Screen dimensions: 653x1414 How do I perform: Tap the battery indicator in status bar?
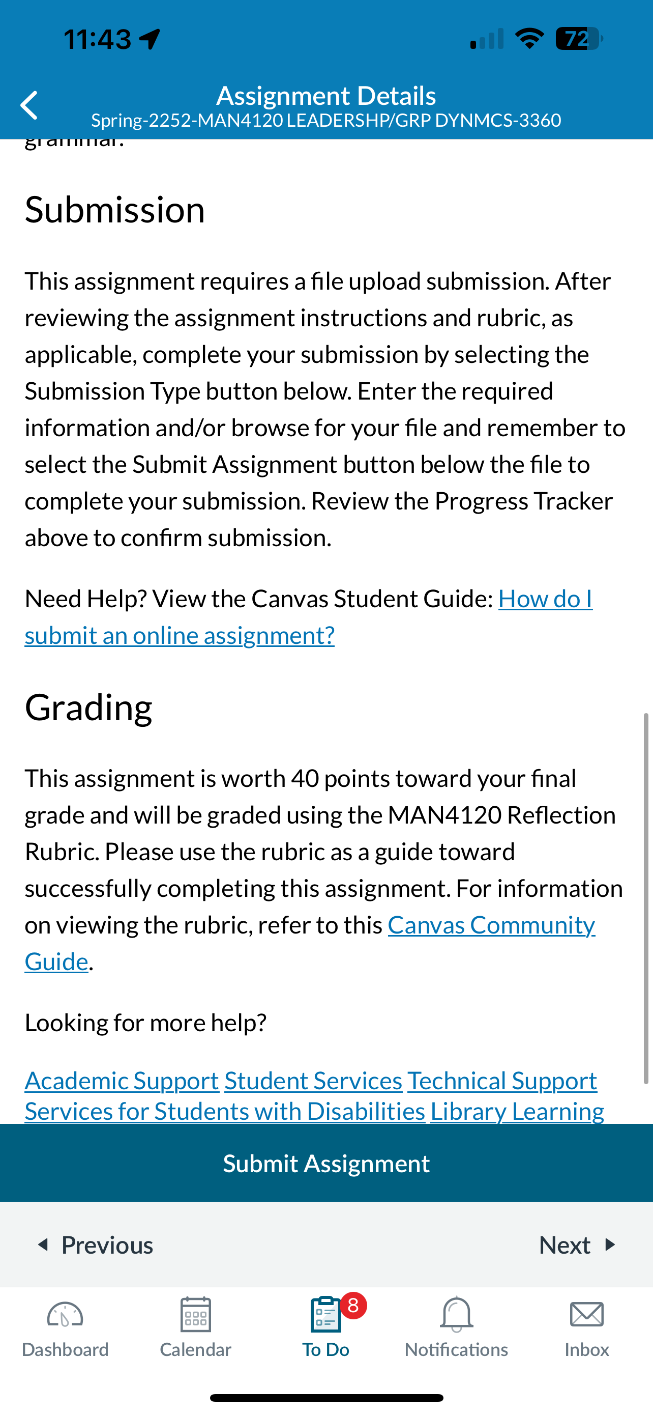(579, 39)
